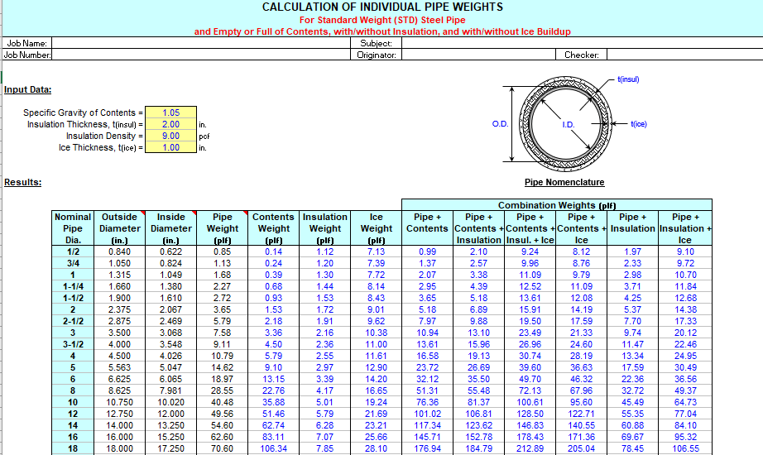Select outside diameter value '0.840'
This screenshot has width=763, height=455.
click(120, 251)
